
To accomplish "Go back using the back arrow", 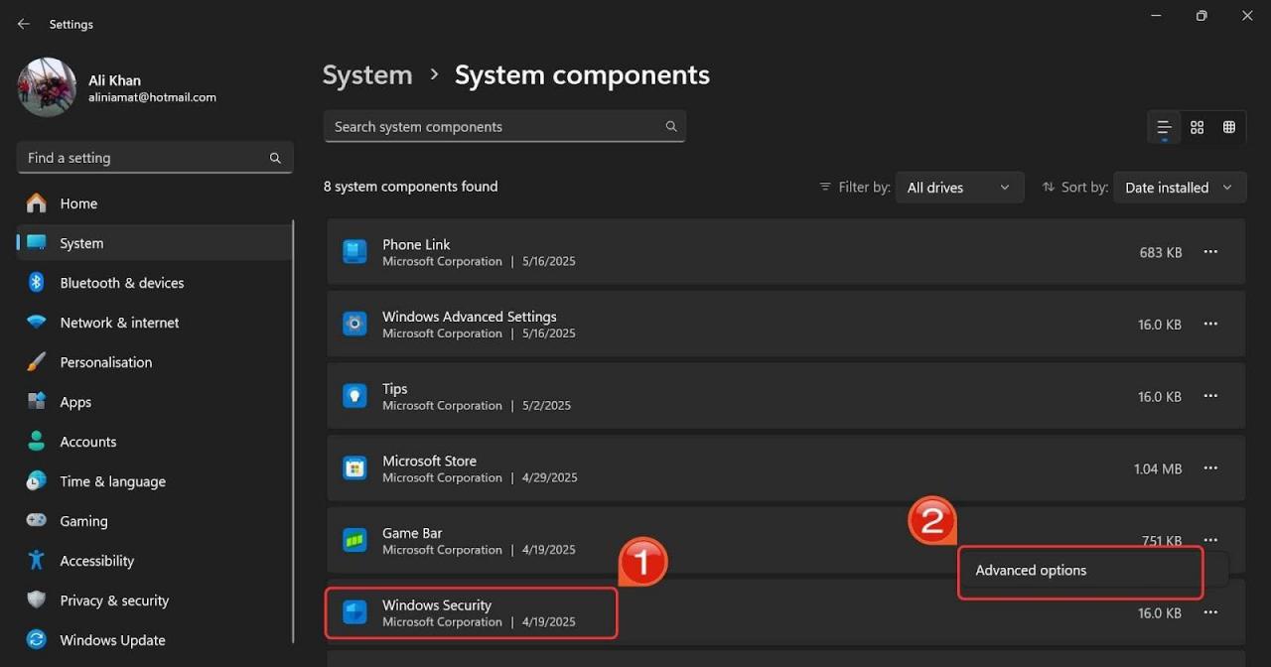I will pos(23,23).
